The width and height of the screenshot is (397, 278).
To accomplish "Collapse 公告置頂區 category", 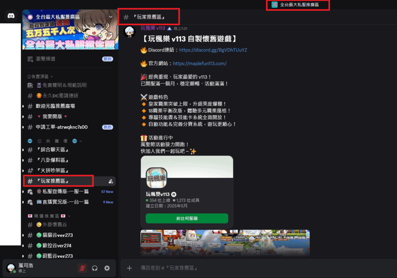I will click(x=40, y=77).
